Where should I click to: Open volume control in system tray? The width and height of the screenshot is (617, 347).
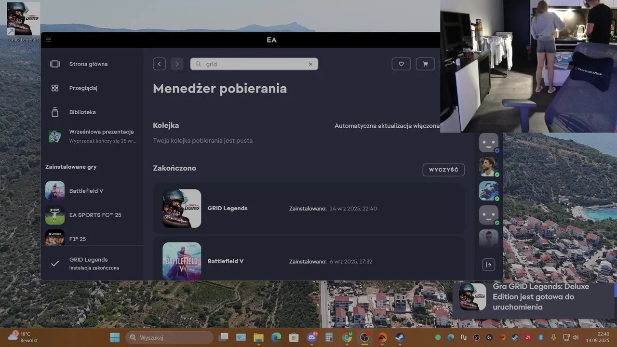tap(576, 337)
